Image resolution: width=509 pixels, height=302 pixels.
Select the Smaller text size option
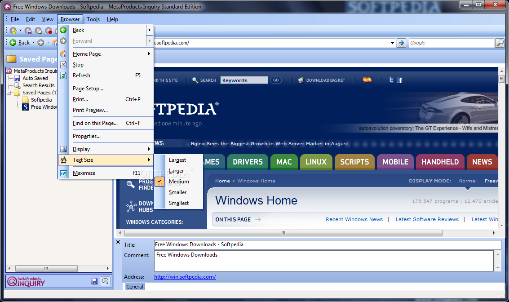click(x=177, y=192)
